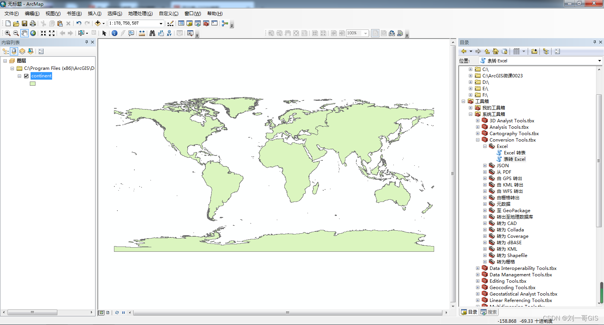The image size is (604, 325).
Task: Open the Search window toolbar icon
Action: [x=198, y=23]
